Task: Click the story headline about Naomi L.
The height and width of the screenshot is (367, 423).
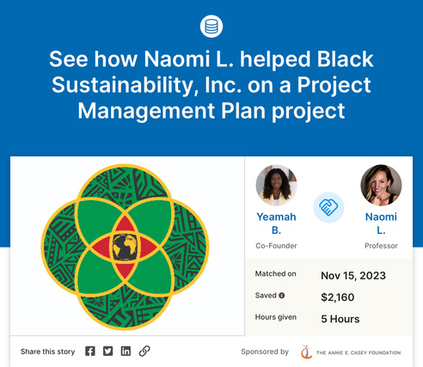Action: click(211, 85)
